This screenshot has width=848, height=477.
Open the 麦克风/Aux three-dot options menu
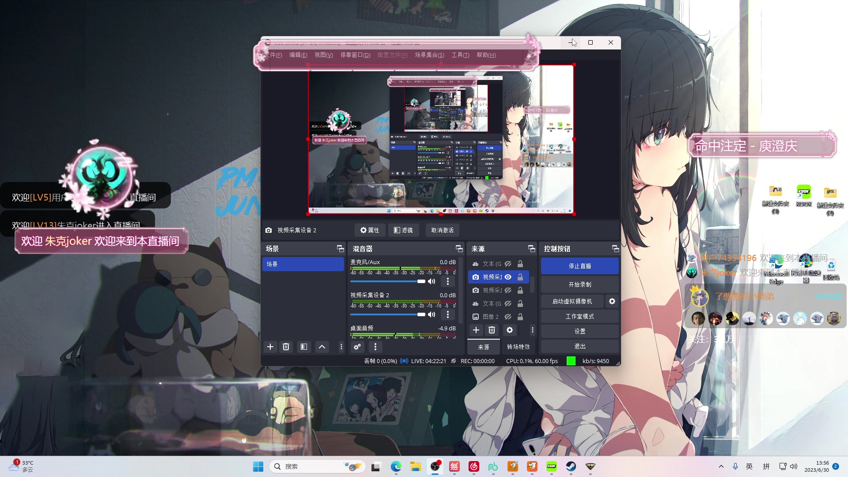coord(448,281)
